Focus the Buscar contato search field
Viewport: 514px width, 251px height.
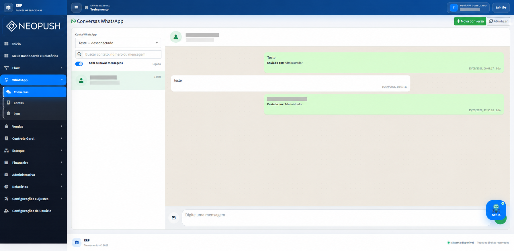coord(122,54)
